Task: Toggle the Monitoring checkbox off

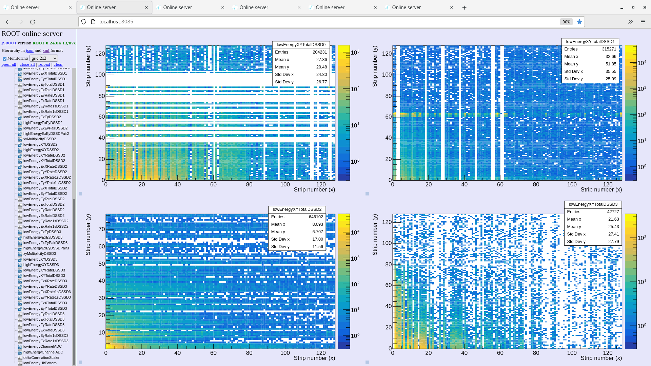Action: (x=4, y=58)
